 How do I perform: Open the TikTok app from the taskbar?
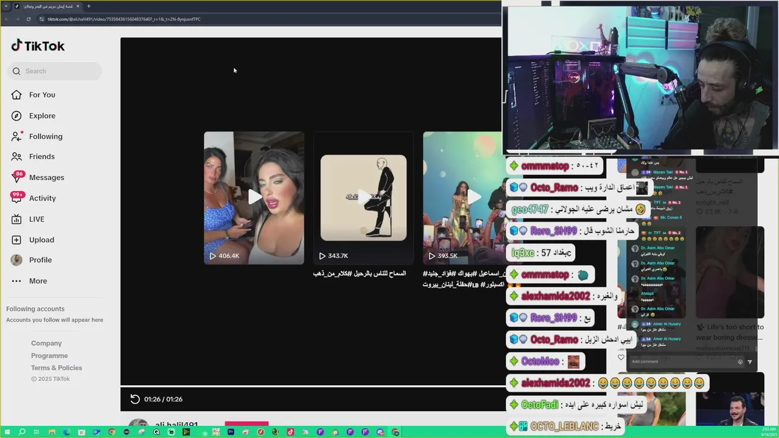click(x=290, y=432)
